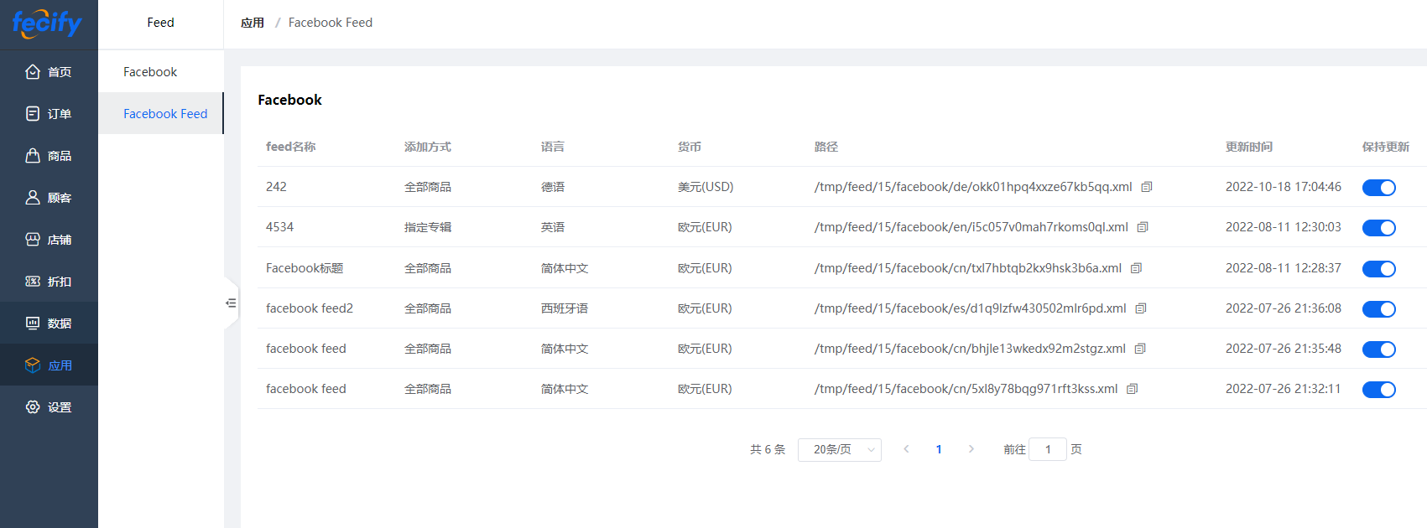Click the discount coupon icon beside 折扣
The width and height of the screenshot is (1427, 528).
[33, 282]
